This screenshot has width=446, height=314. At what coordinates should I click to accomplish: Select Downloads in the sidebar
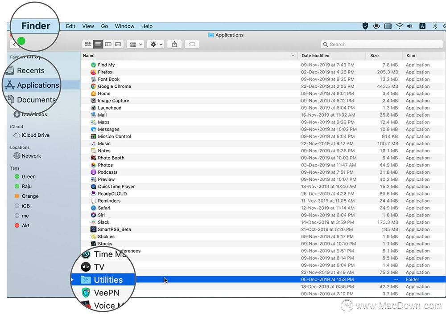pos(30,114)
